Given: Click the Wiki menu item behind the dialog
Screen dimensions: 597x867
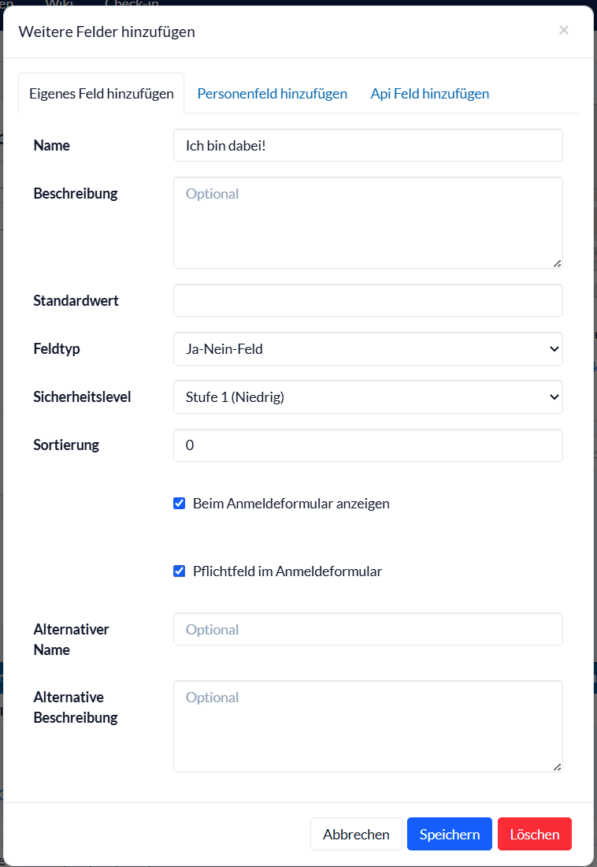Looking at the screenshot, I should [x=59, y=3].
